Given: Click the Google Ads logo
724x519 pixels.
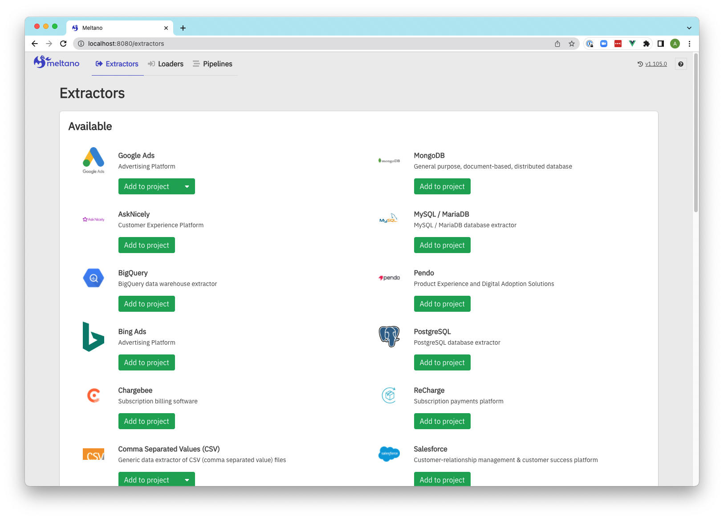Looking at the screenshot, I should (94, 160).
